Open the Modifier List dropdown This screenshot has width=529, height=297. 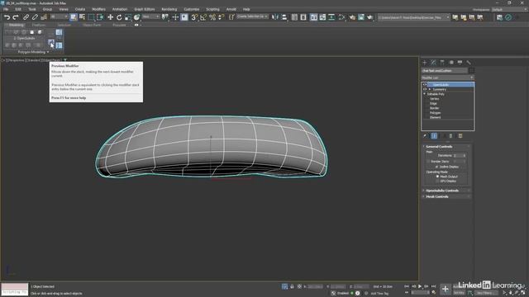[x=448, y=78]
